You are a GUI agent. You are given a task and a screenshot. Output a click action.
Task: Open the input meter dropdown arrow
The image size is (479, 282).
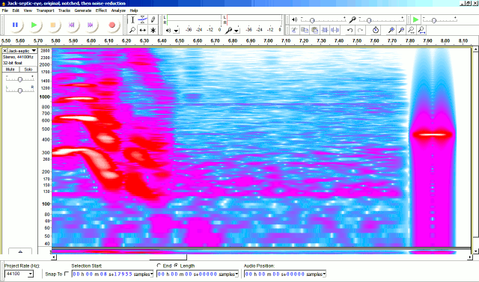click(237, 31)
